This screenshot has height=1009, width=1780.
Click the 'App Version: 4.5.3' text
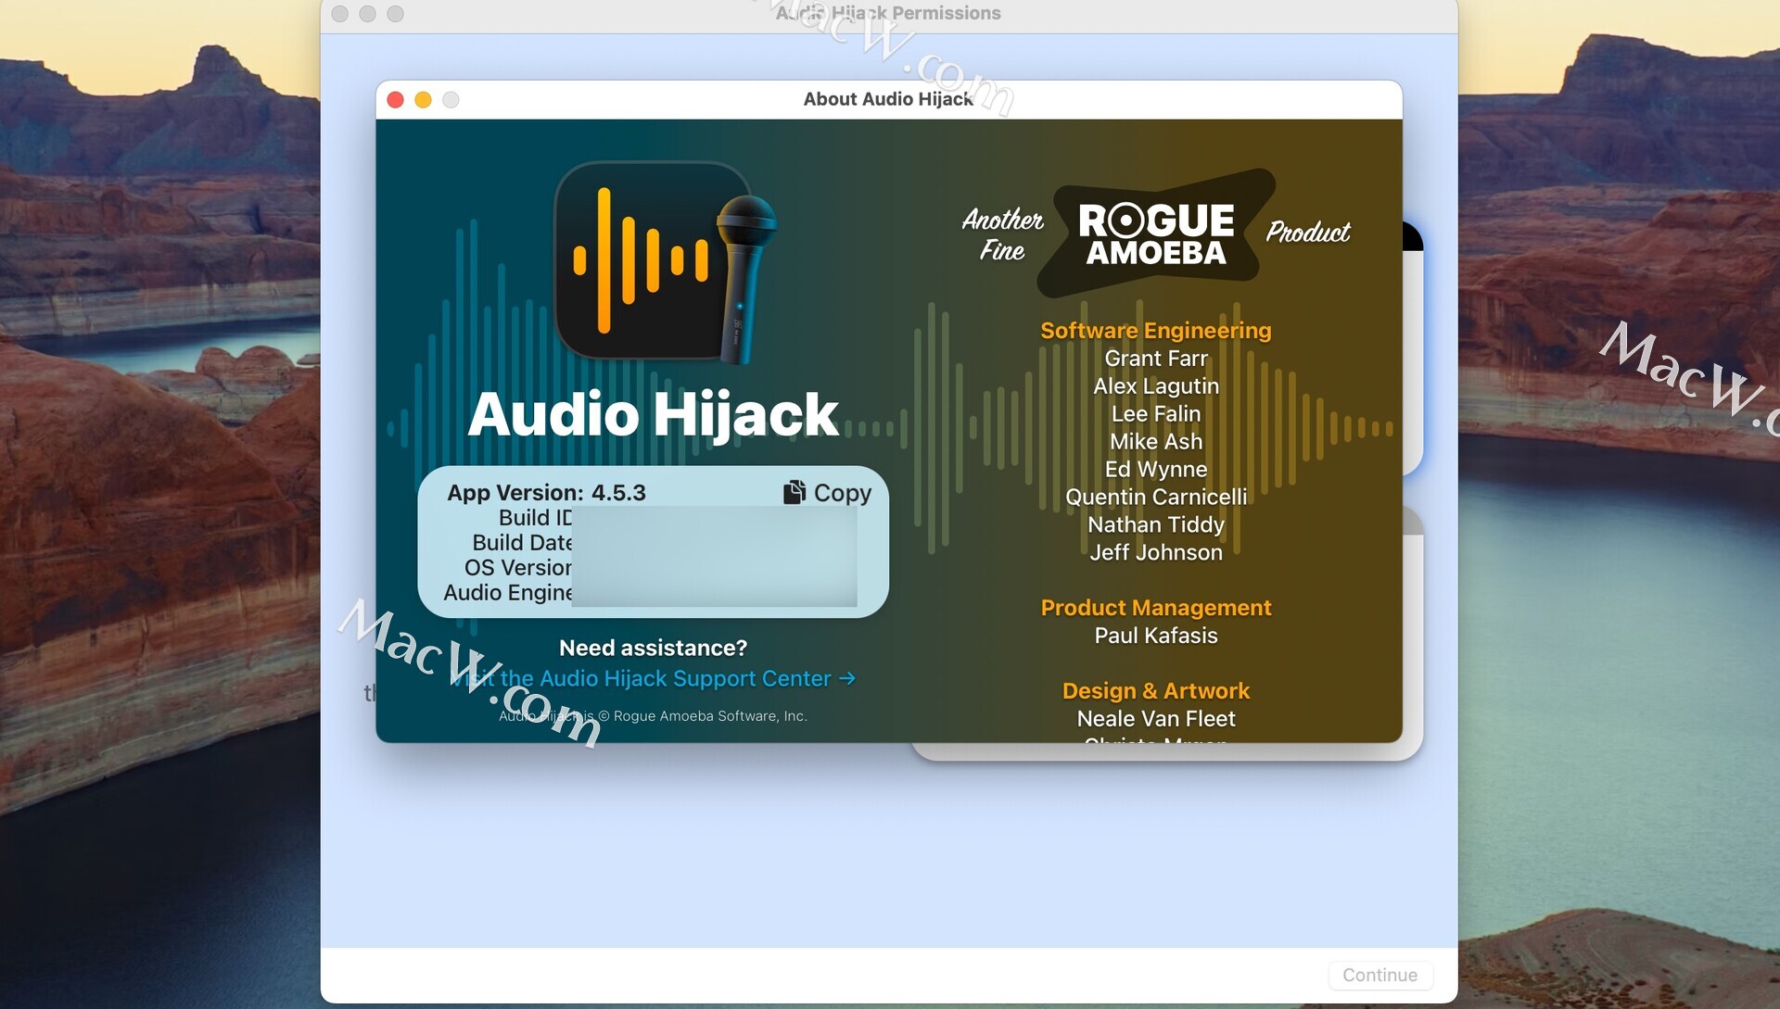546,493
